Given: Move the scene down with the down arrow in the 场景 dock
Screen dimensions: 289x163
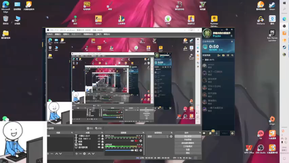Looking at the screenshot, I should point(60,154).
